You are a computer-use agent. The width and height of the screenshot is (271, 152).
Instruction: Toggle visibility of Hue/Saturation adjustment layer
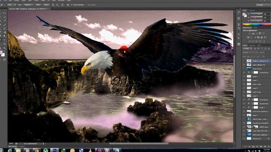click(x=244, y=100)
